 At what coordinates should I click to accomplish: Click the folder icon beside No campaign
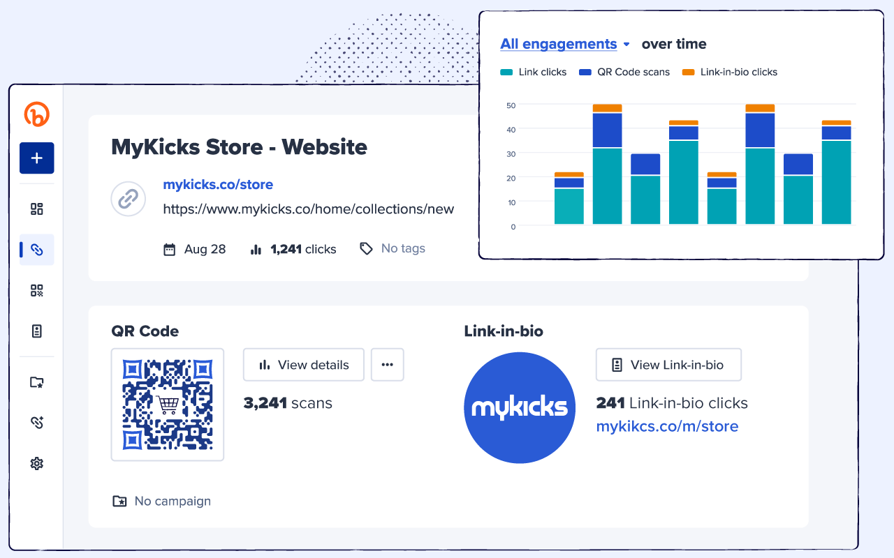(x=119, y=501)
